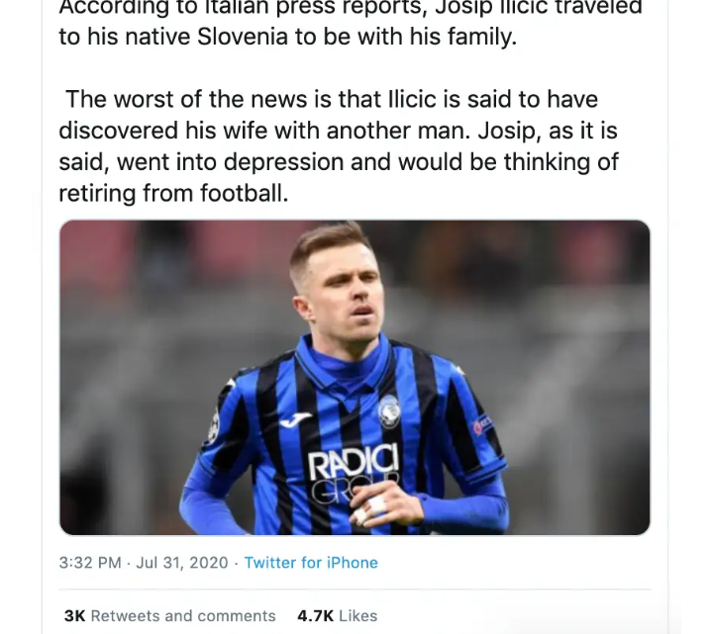Click the Atalanta club crest on the jersey
Screen dimensions: 713x634
(x=389, y=409)
